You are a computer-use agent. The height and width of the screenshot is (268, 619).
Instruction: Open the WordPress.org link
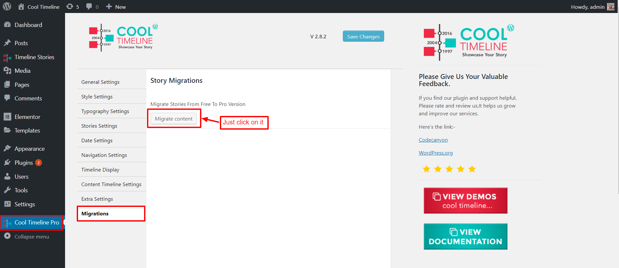tap(436, 153)
